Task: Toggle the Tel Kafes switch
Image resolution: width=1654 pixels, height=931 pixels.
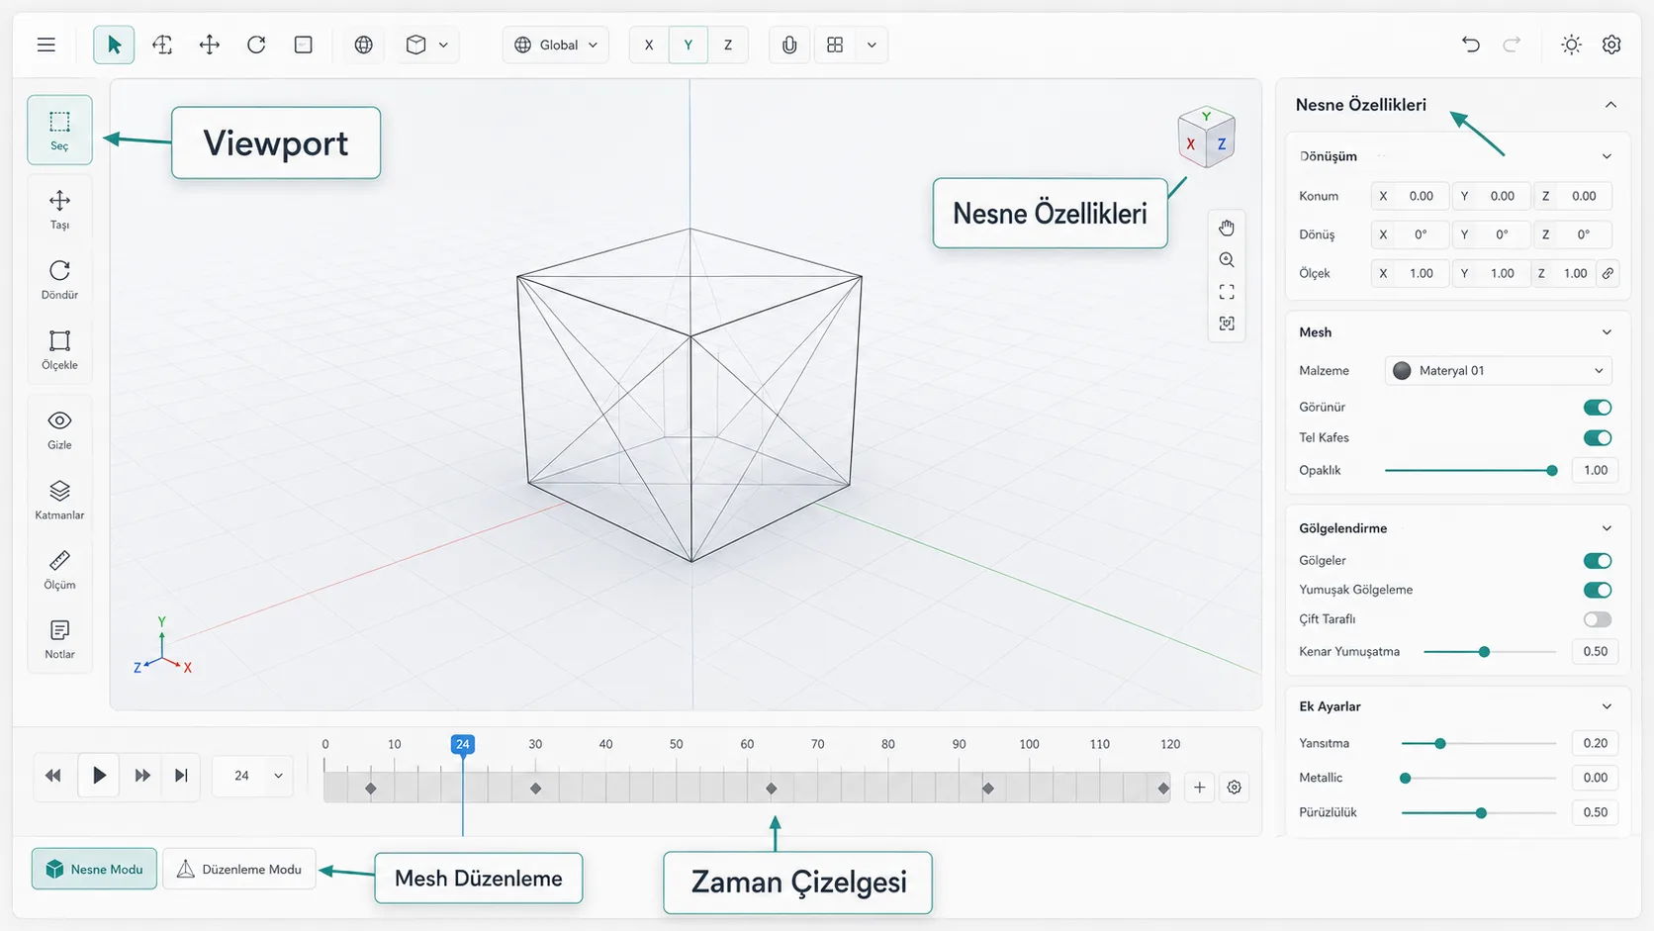Action: tap(1598, 438)
